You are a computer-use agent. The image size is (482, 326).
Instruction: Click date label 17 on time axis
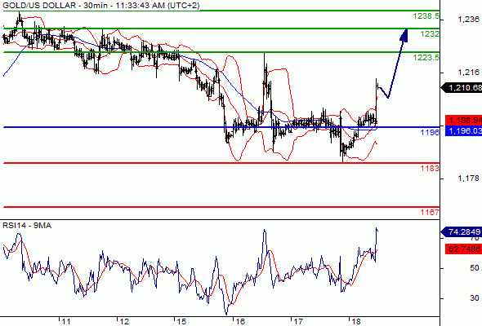tap(298, 322)
